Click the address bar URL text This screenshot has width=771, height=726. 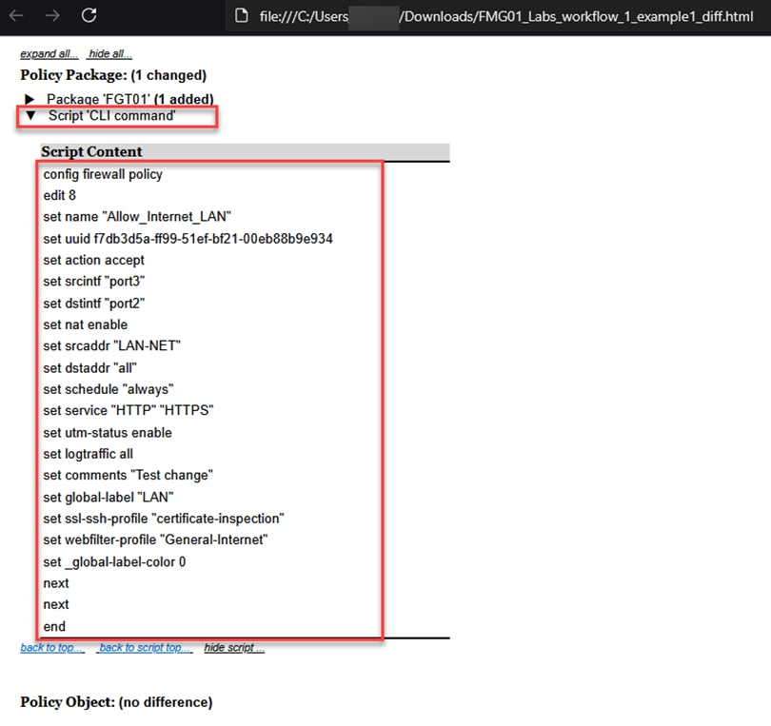click(506, 16)
